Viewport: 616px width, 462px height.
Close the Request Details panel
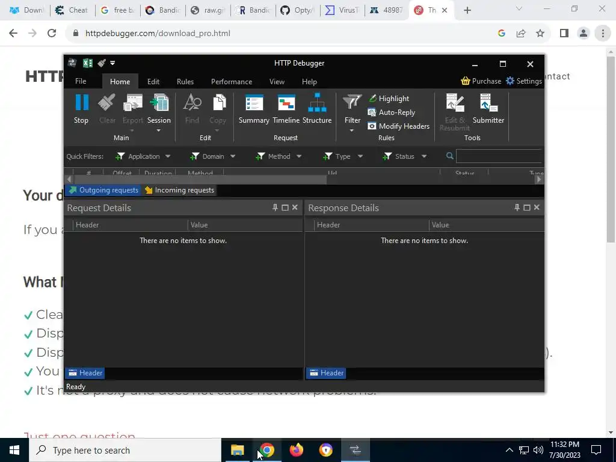coord(295,208)
